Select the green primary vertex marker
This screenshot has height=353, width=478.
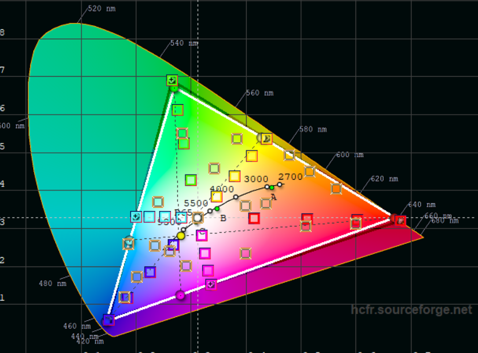tap(172, 81)
